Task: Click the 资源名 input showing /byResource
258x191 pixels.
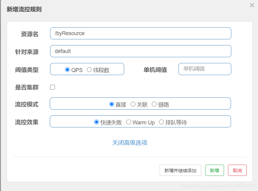Action: (141, 33)
